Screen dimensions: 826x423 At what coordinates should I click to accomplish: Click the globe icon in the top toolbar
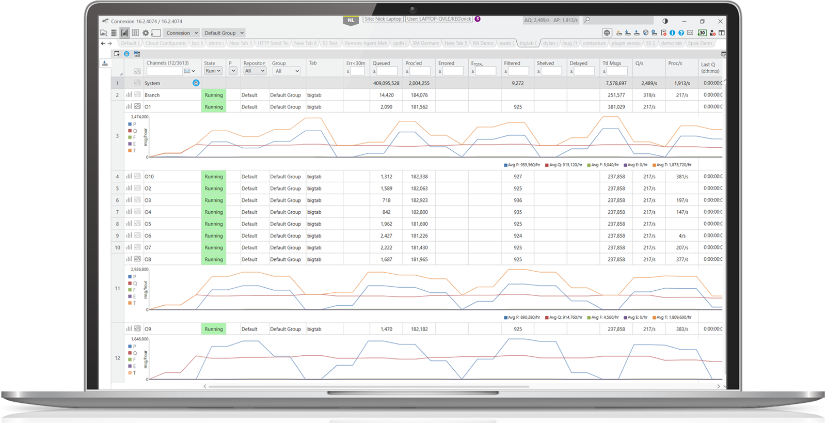pos(607,33)
